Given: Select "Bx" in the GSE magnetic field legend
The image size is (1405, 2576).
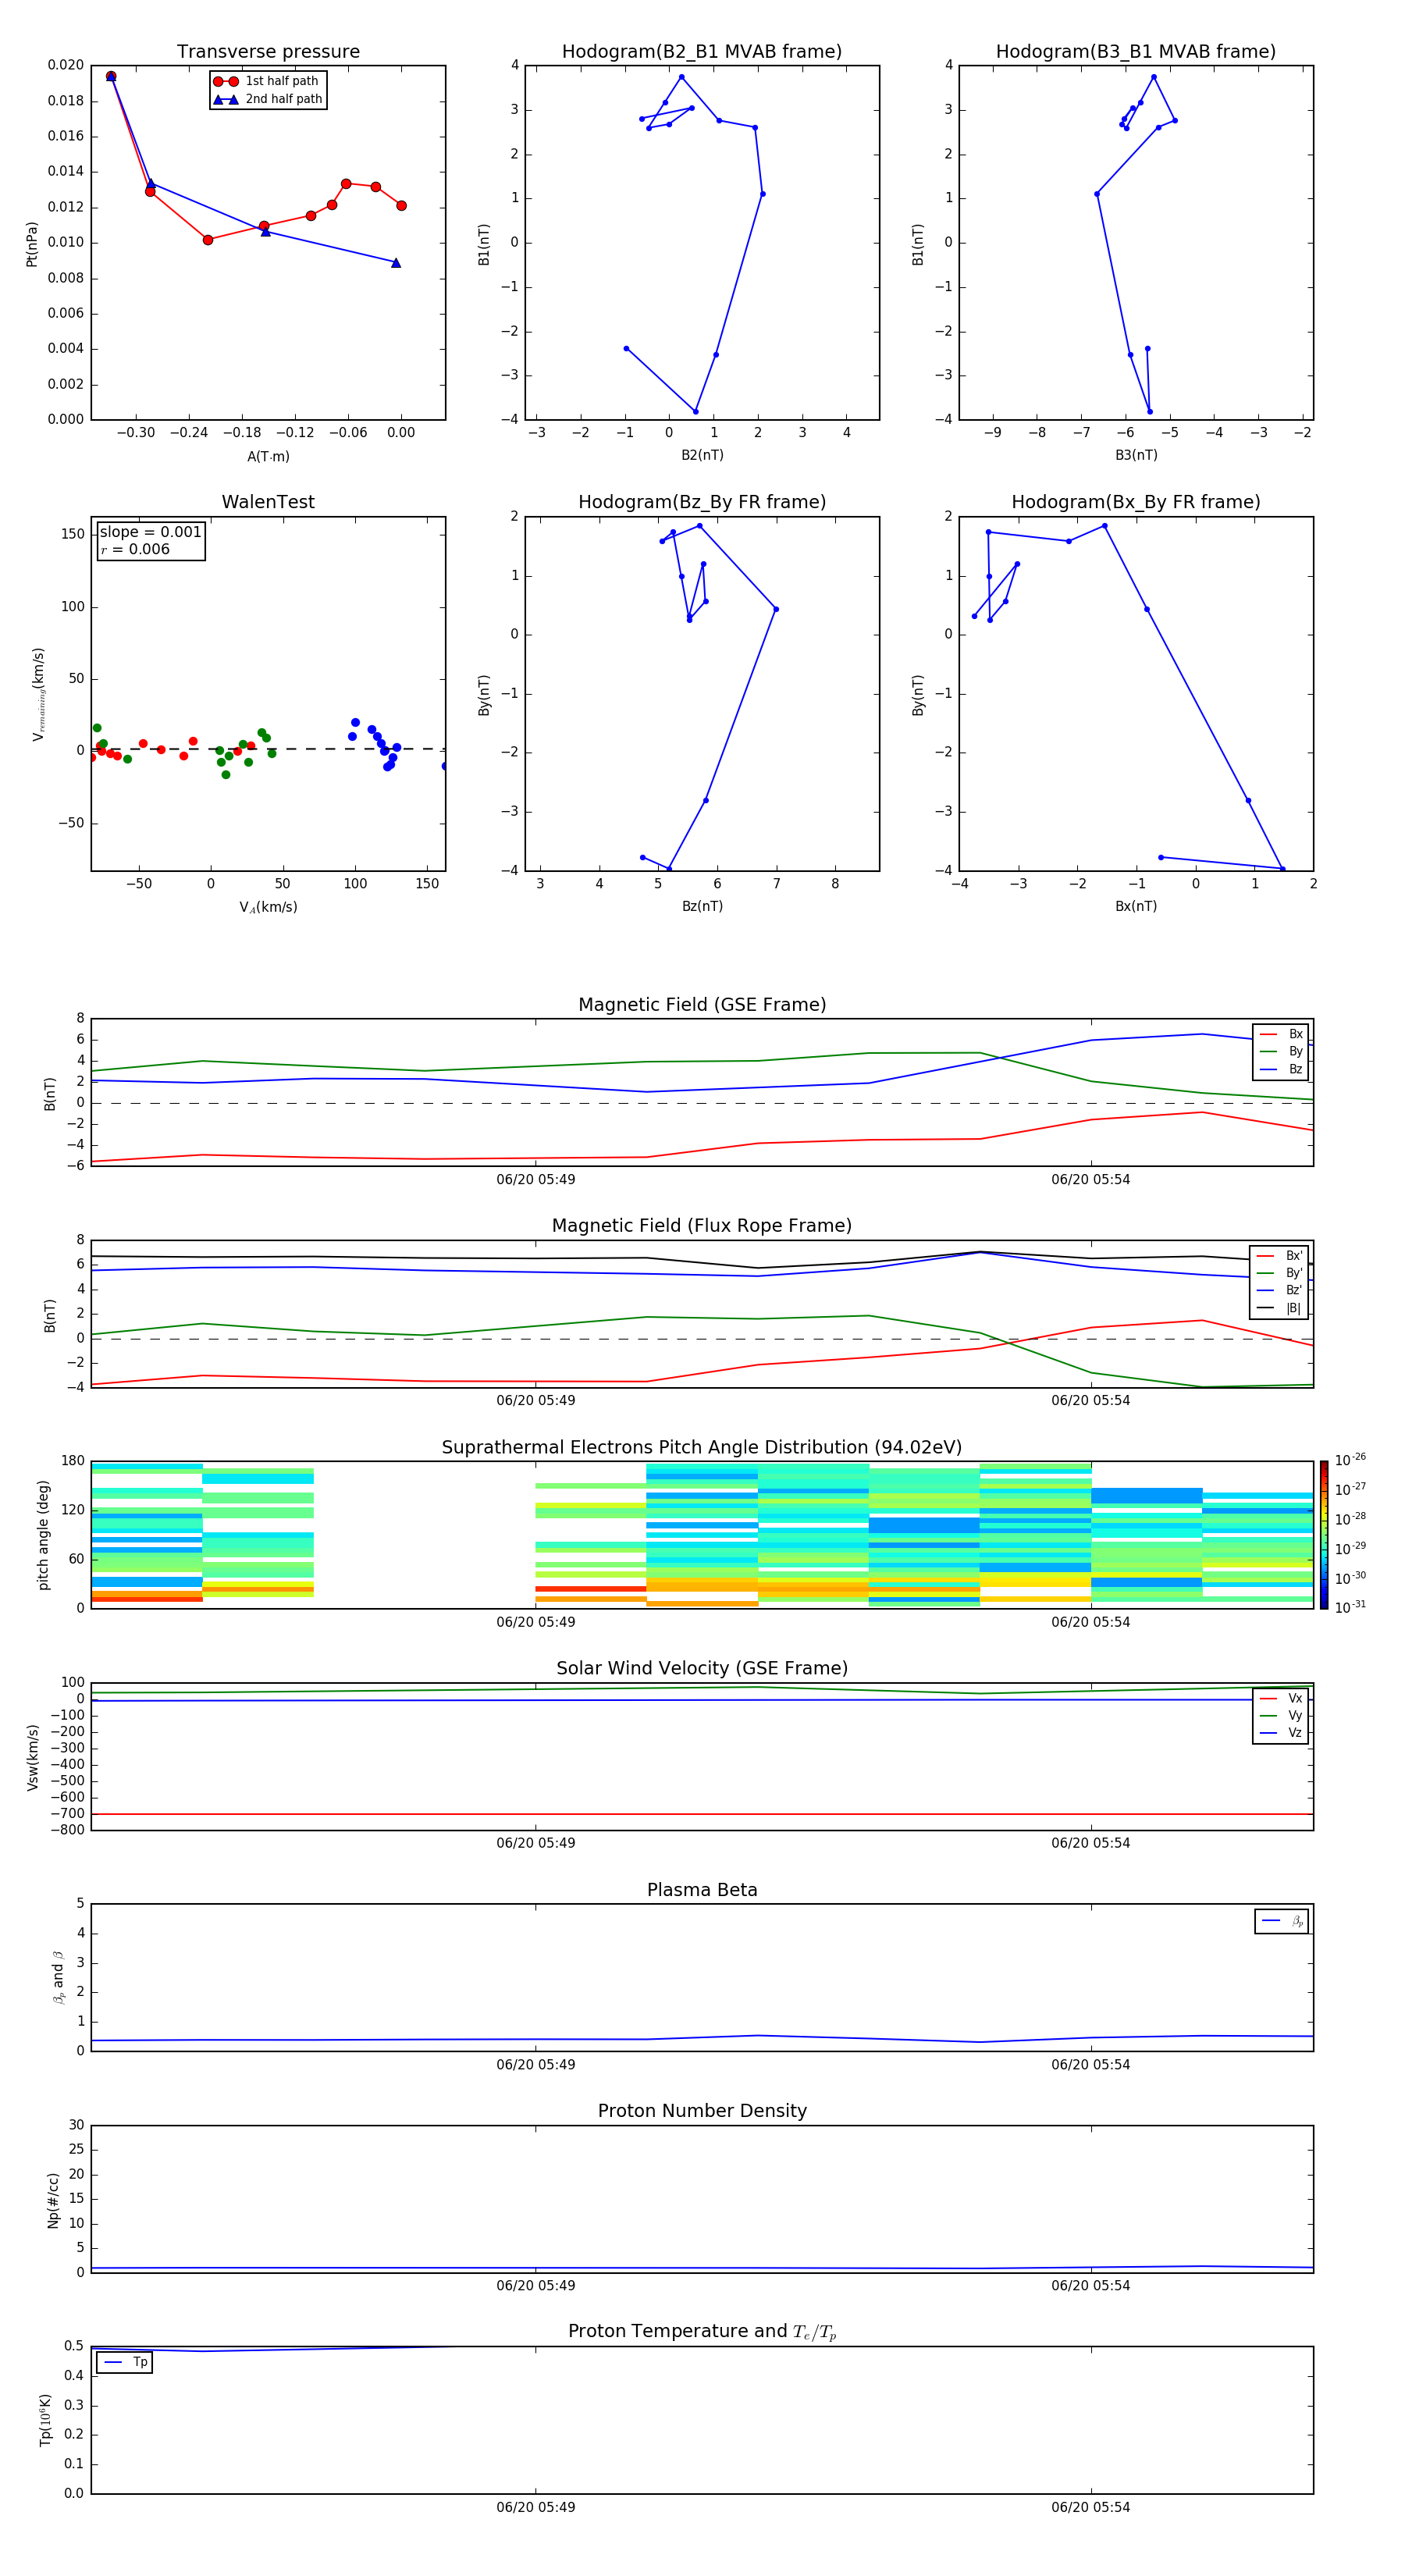Looking at the screenshot, I should 1281,1034.
